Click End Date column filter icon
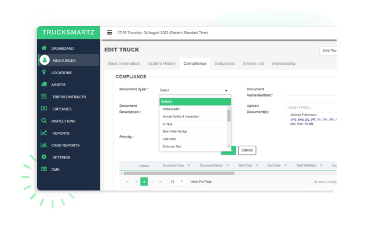365x251 pixels. point(286,166)
